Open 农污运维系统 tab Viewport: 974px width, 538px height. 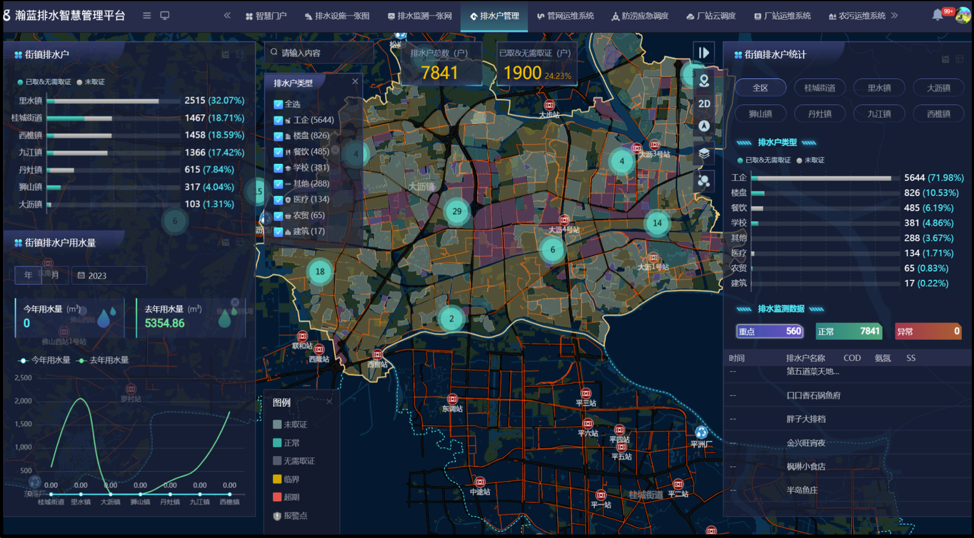(x=857, y=16)
